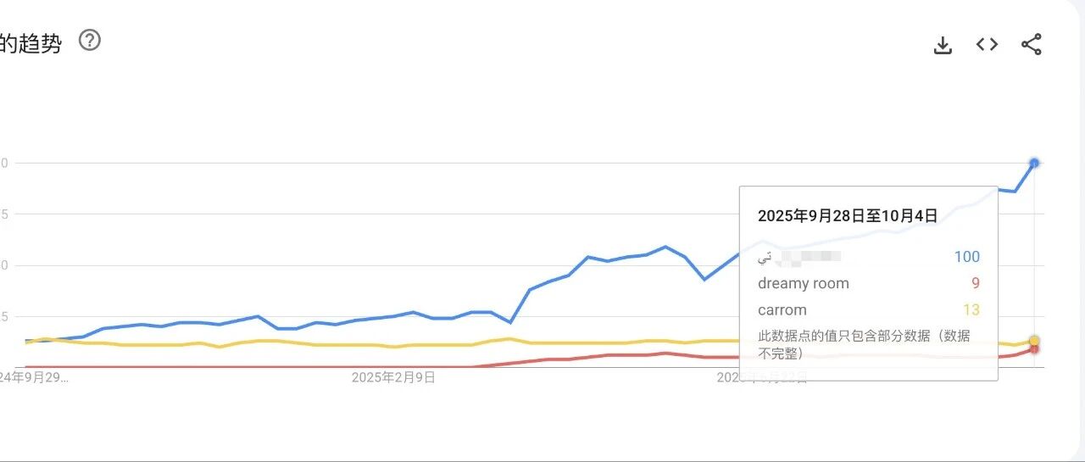Download the chart data as CSV
This screenshot has height=462, width=1085.
tap(943, 45)
